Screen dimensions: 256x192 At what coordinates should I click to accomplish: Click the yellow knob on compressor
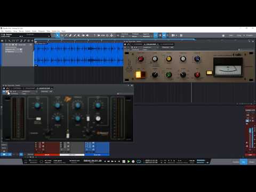(x=169, y=59)
